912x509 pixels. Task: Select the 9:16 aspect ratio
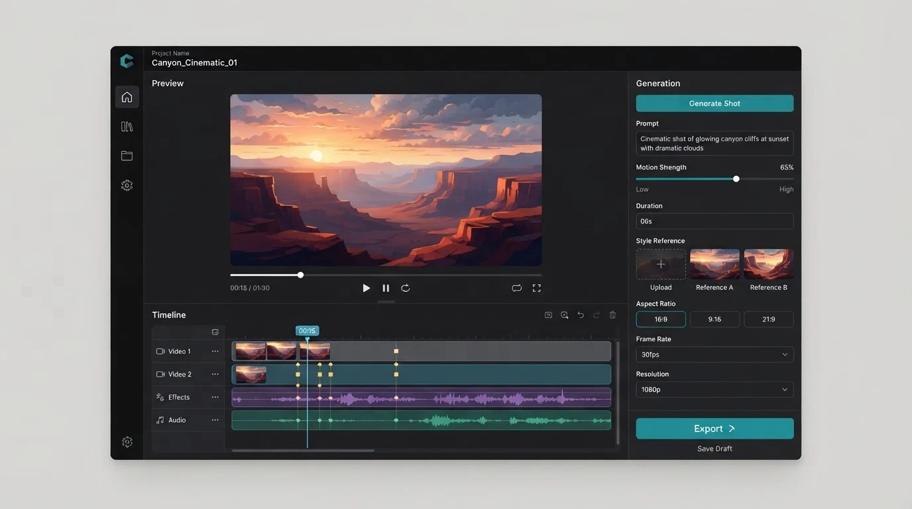[x=714, y=319]
